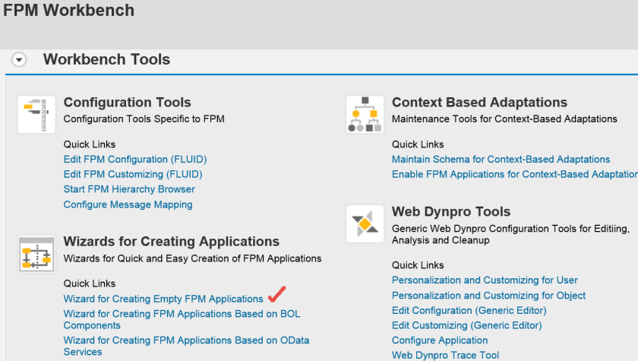Click 'Maintenance Tools for Context-Based Adaptations' description

click(504, 119)
